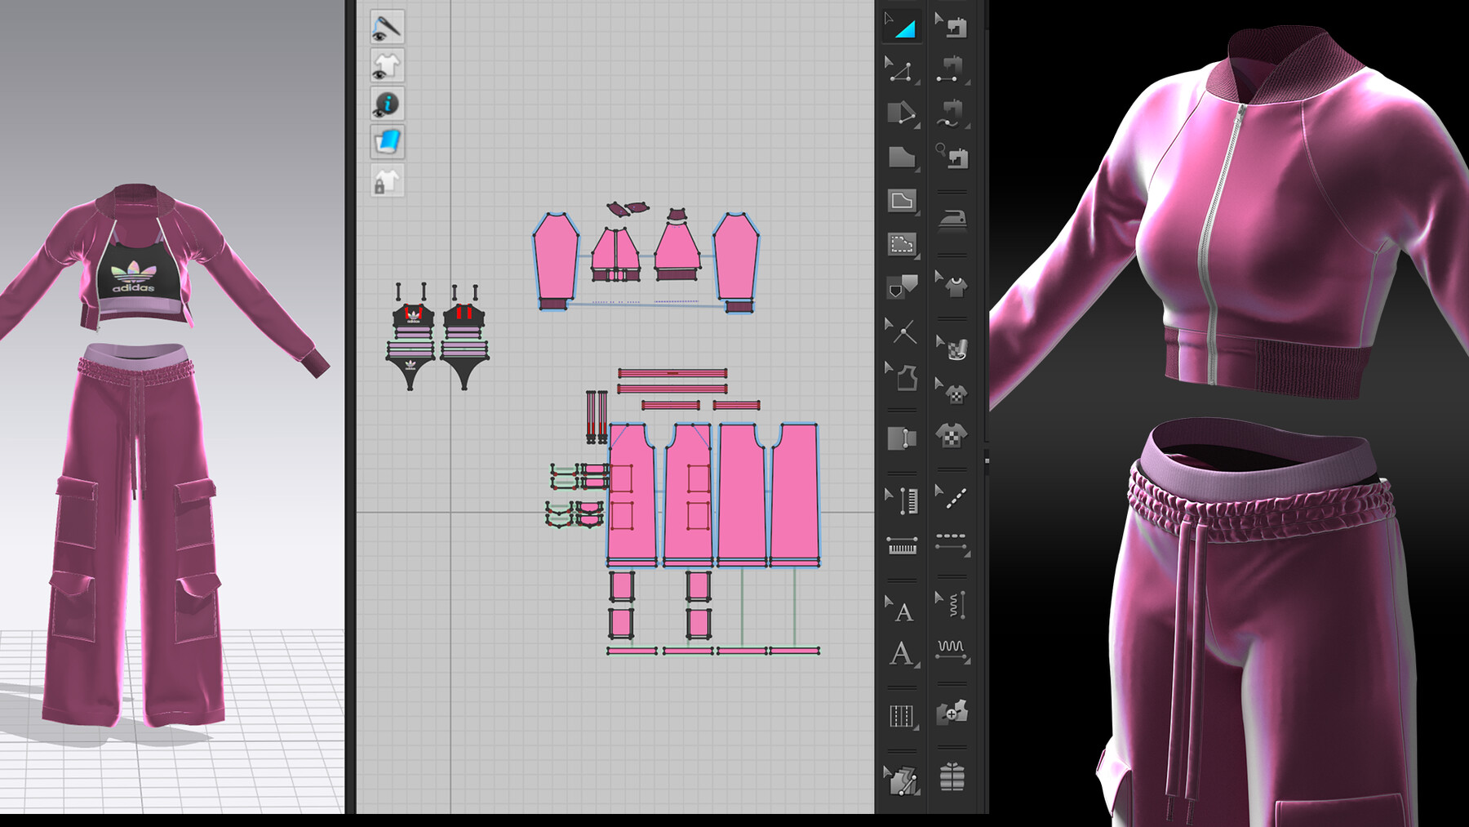Image resolution: width=1469 pixels, height=827 pixels.
Task: Select the Edit Texture tool
Action: click(952, 349)
